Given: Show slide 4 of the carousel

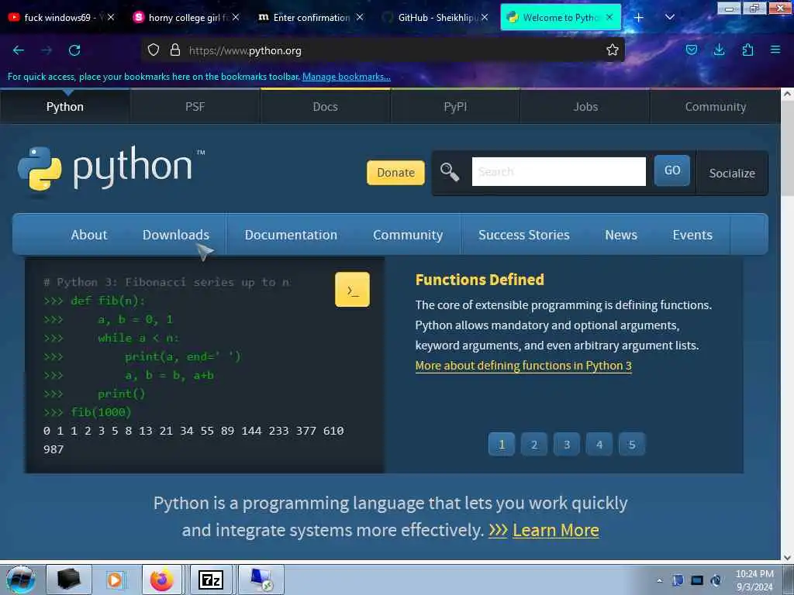Looking at the screenshot, I should [599, 444].
